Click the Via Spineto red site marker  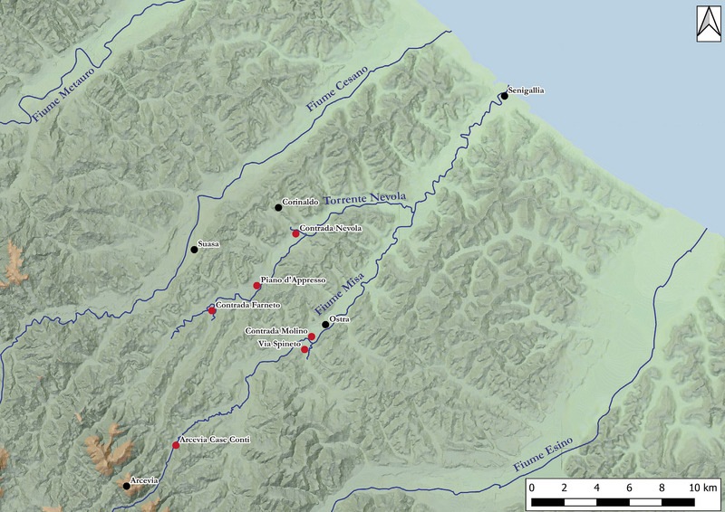tap(304, 349)
